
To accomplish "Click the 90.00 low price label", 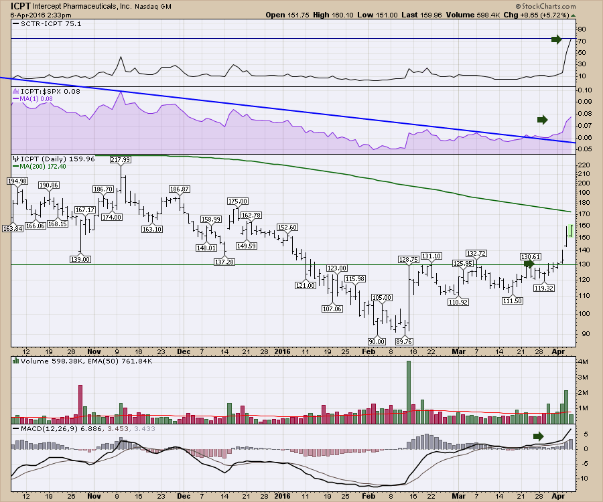I will (x=377, y=341).
